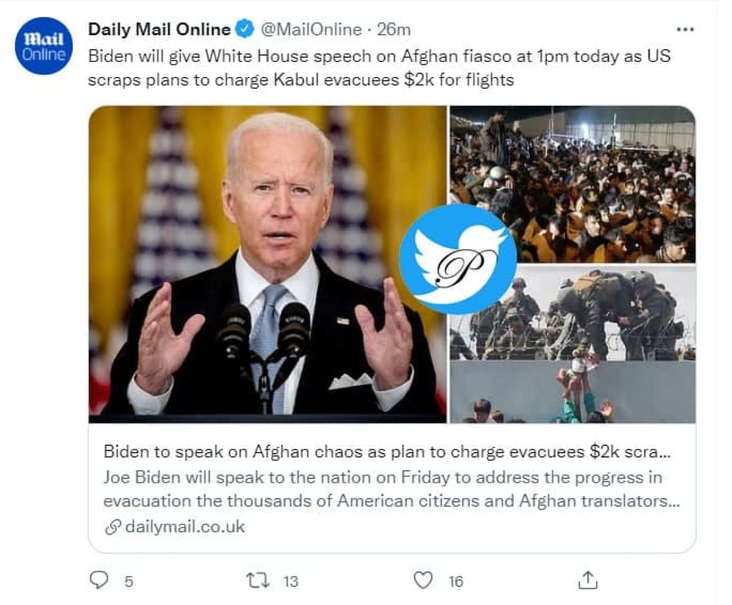The height and width of the screenshot is (605, 732).
Task: Click the blue verified badge
Action: coord(245,29)
